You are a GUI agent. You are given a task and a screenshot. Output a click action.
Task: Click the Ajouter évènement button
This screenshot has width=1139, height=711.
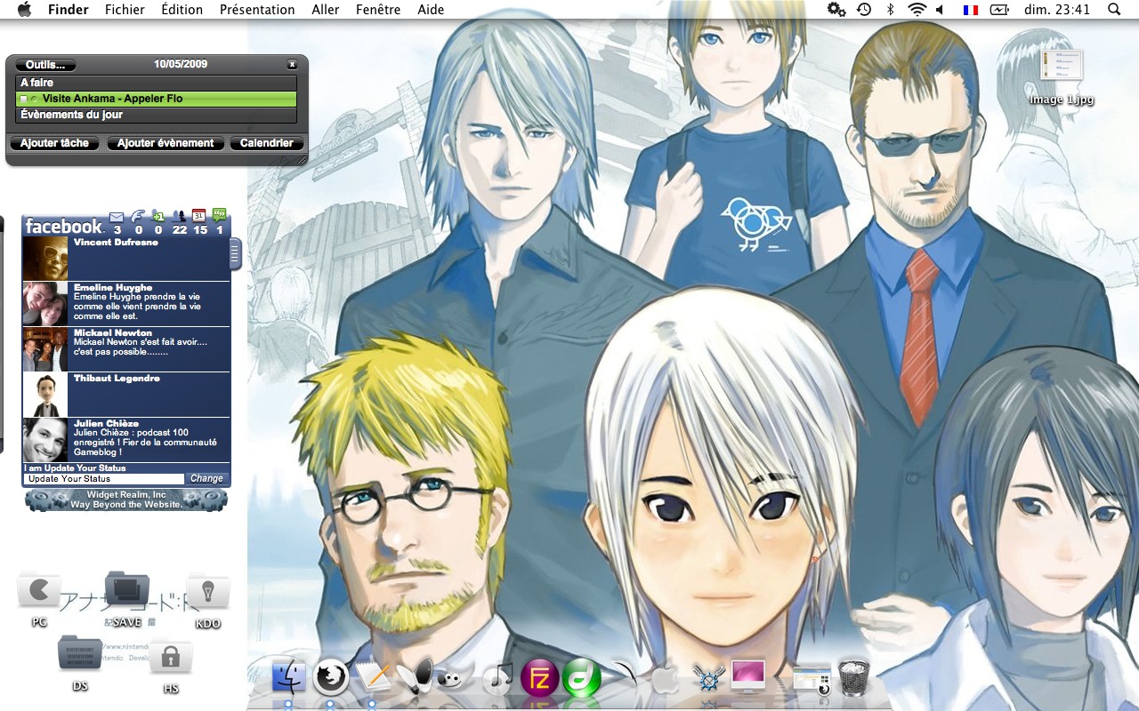166,143
